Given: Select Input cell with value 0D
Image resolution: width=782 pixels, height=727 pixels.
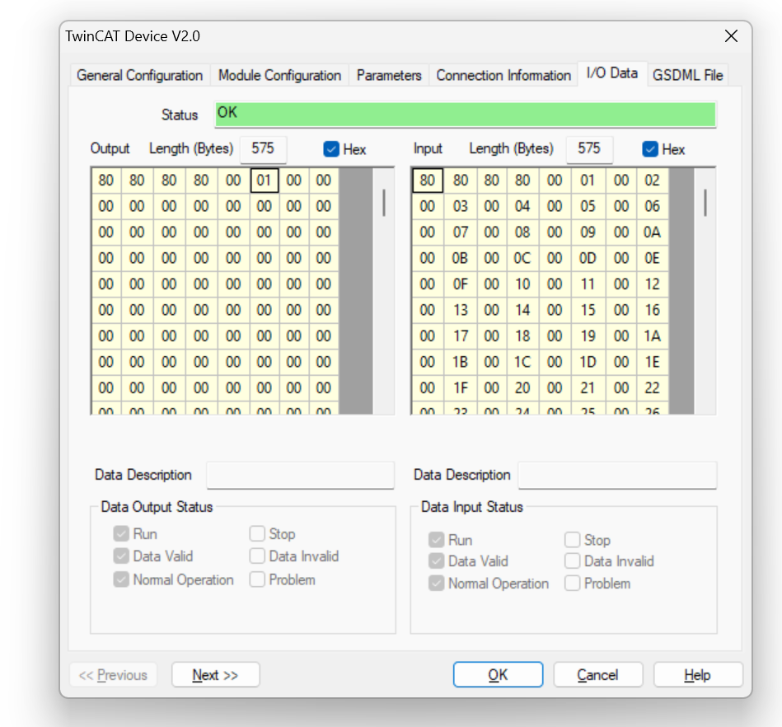Looking at the screenshot, I should (588, 258).
